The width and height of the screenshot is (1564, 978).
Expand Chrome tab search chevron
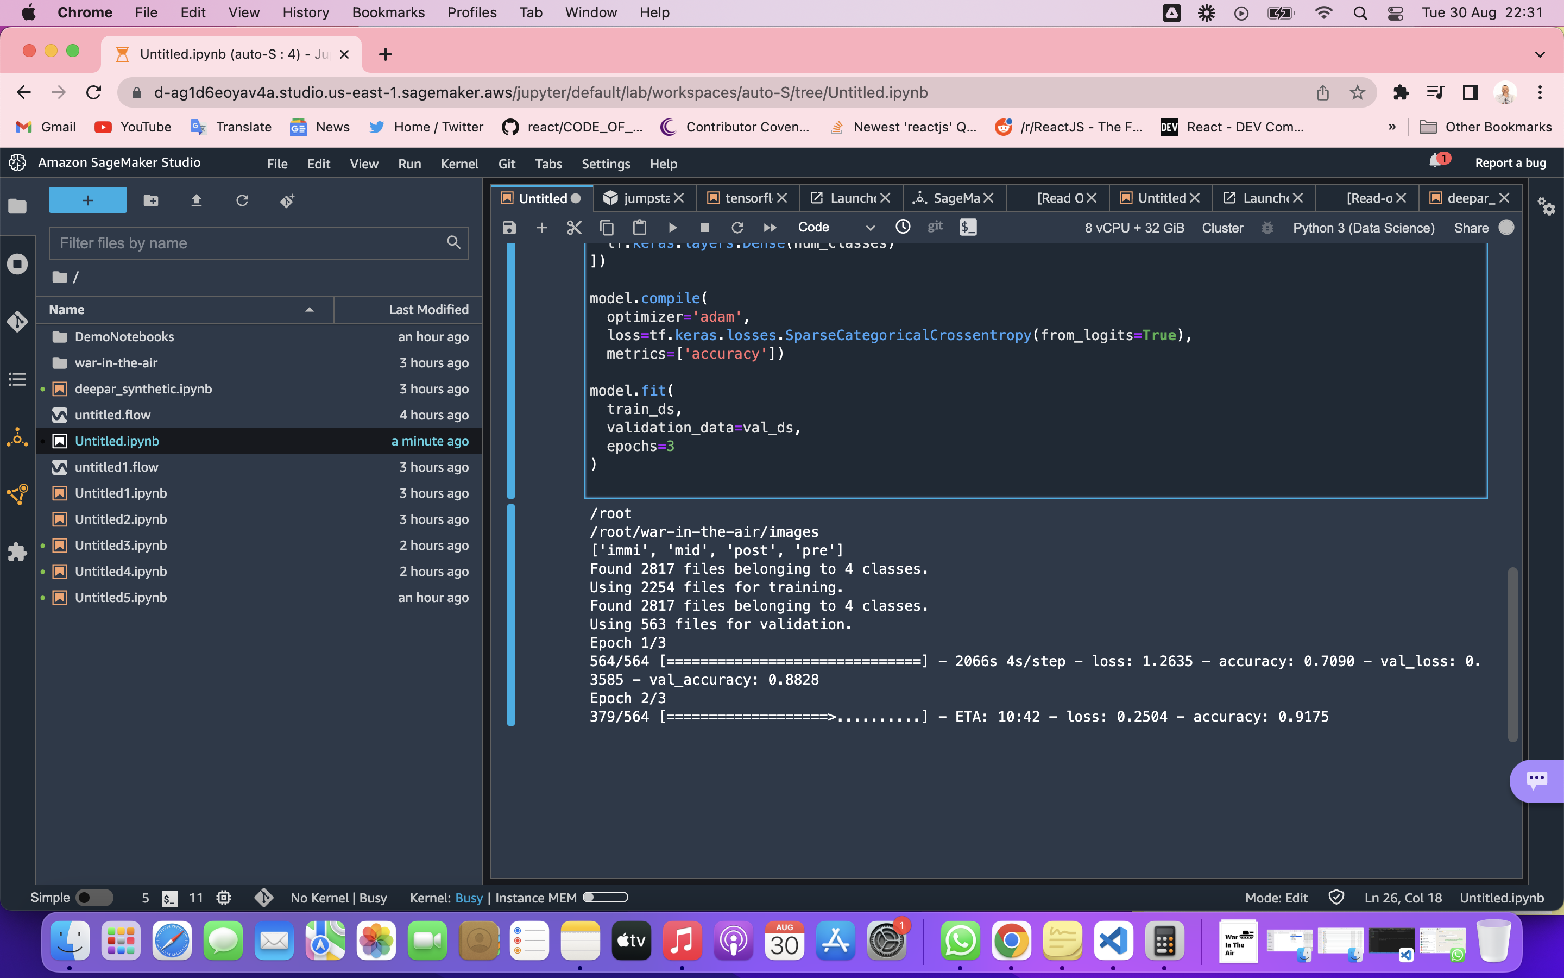click(1540, 54)
